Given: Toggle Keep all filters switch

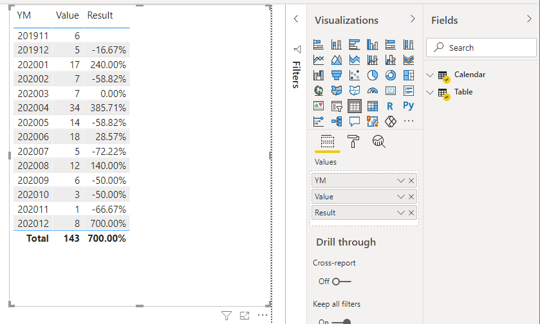Looking at the screenshot, I should pyautogui.click(x=341, y=322).
